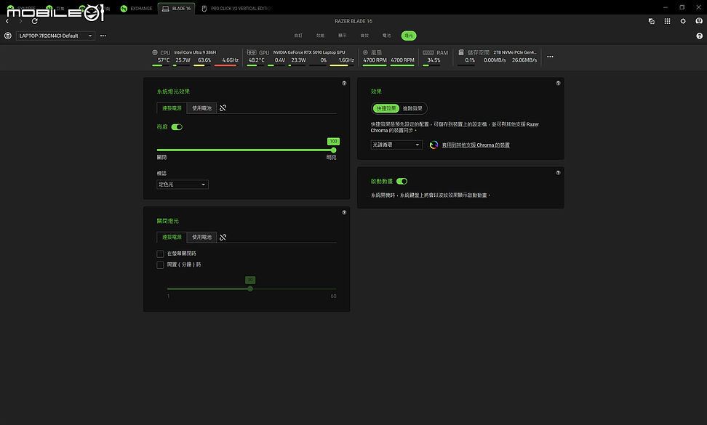Image resolution: width=707 pixels, height=425 pixels.
Task: Open the 燈光 tab
Action: pos(409,36)
